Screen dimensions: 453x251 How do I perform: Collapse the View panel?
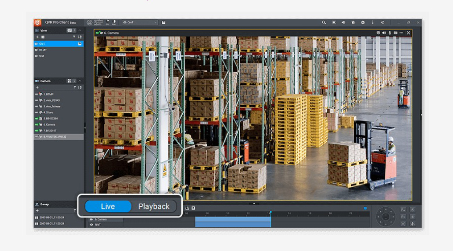pos(80,30)
